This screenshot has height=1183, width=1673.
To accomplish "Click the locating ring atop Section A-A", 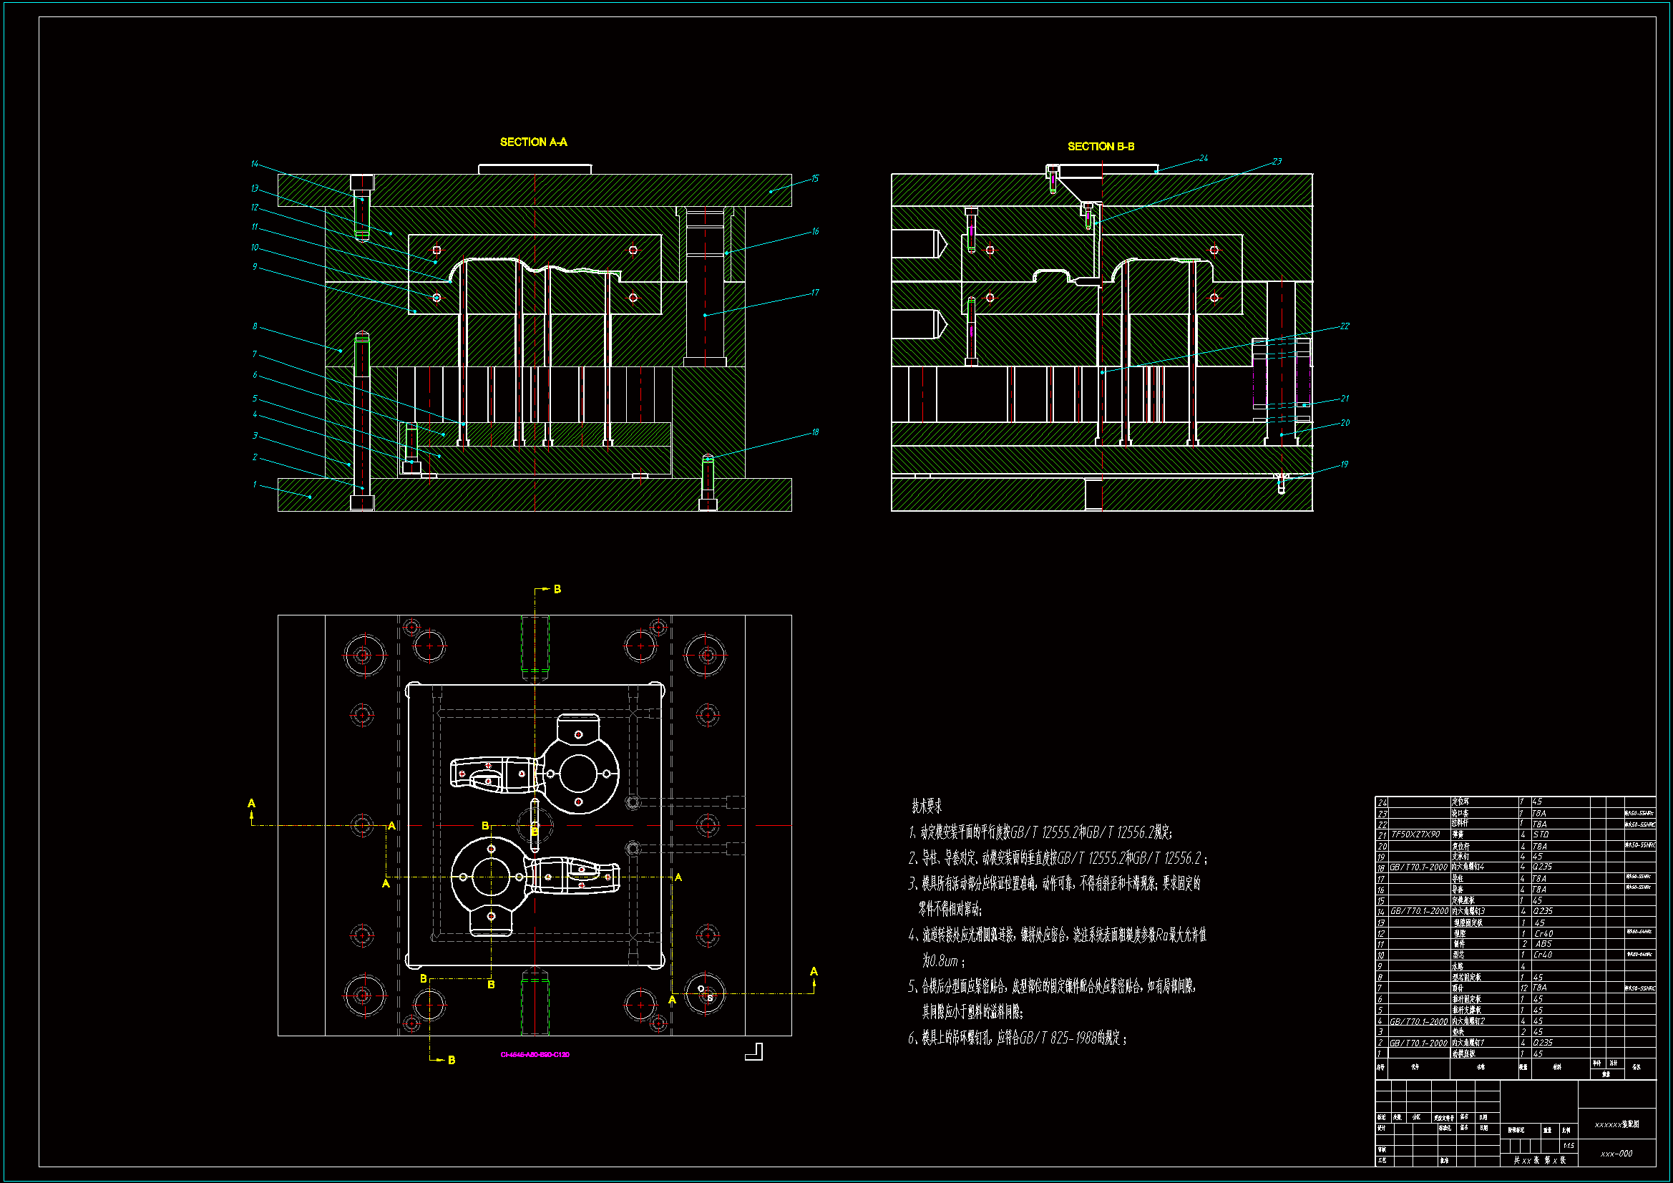I will 534,169.
